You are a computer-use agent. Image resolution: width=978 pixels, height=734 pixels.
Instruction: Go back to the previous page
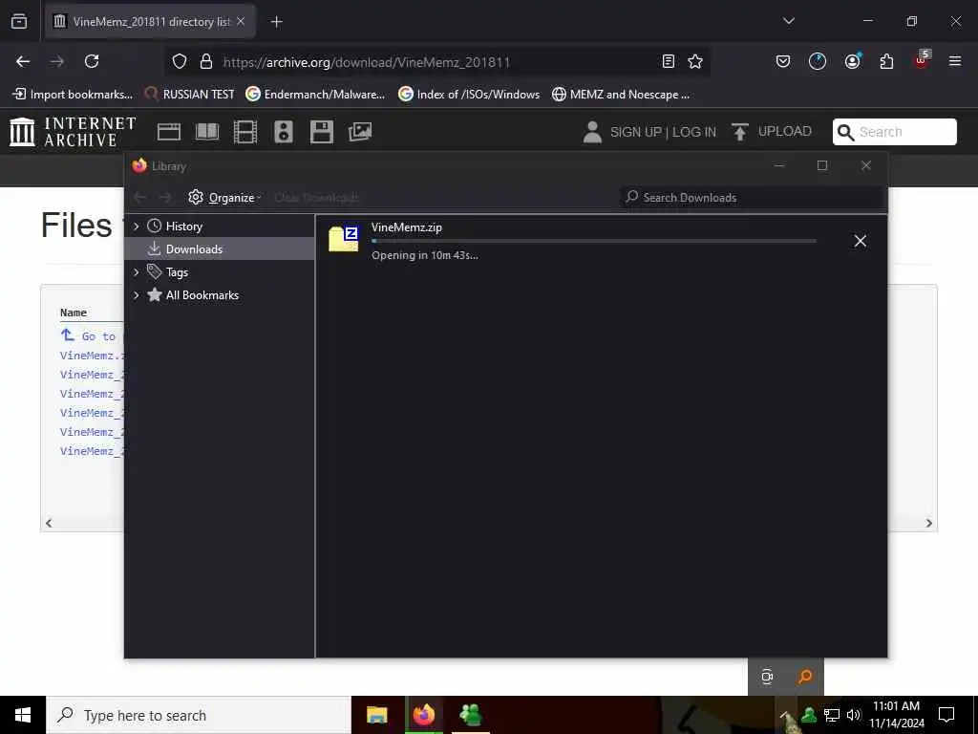click(23, 61)
